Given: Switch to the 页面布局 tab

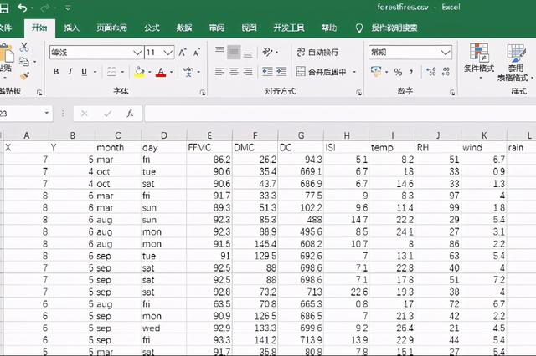Looking at the screenshot, I should pyautogui.click(x=111, y=28).
